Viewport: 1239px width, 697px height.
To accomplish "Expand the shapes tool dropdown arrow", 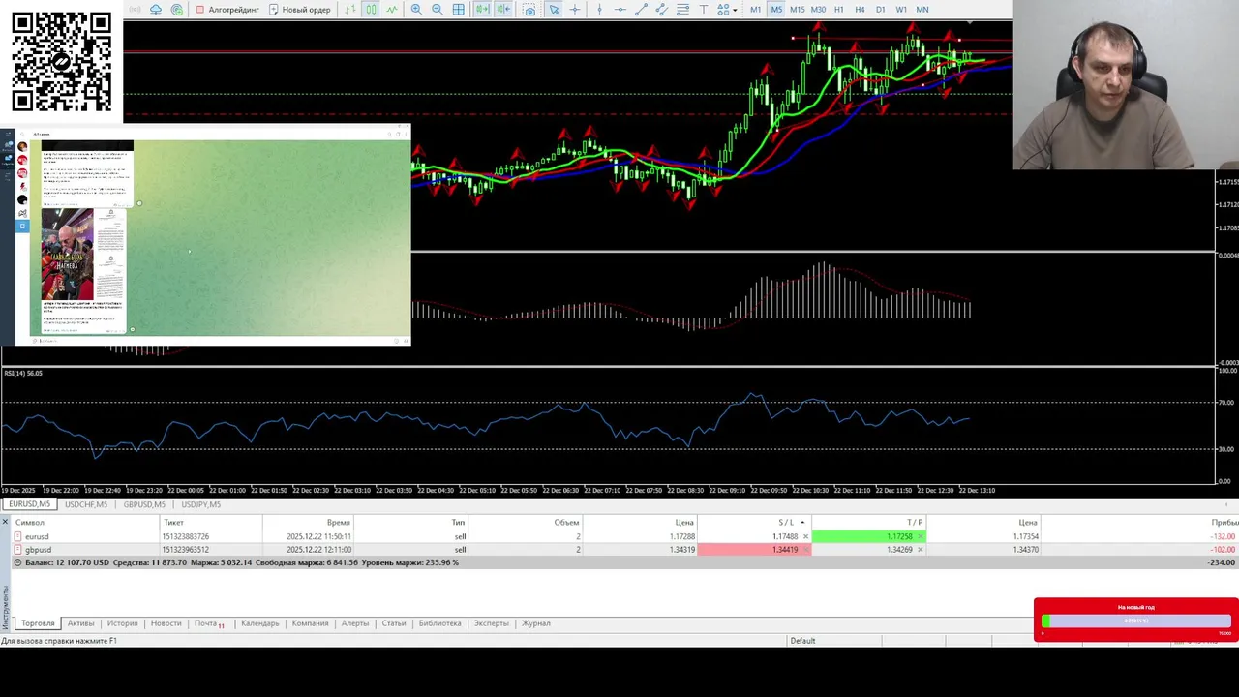I will 736,9.
